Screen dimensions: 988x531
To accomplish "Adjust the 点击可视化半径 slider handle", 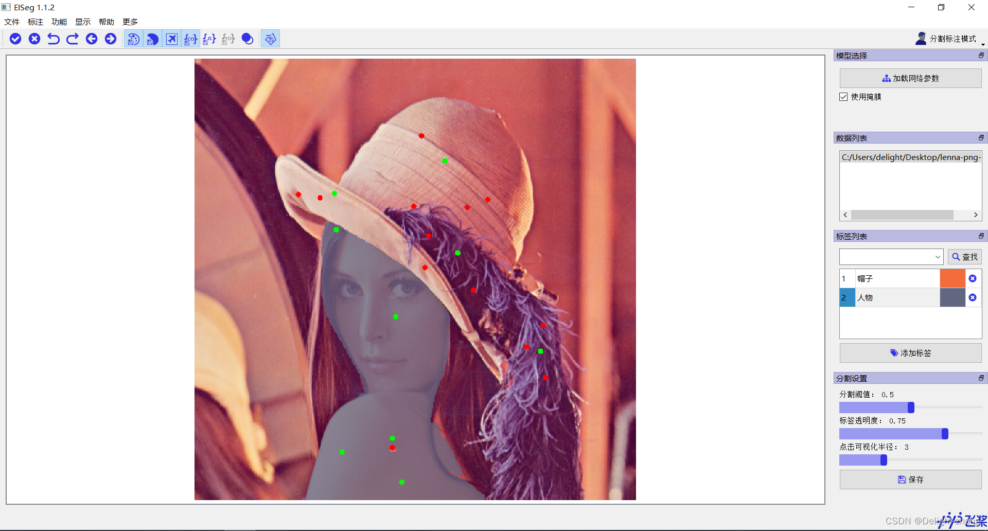I will click(x=884, y=460).
